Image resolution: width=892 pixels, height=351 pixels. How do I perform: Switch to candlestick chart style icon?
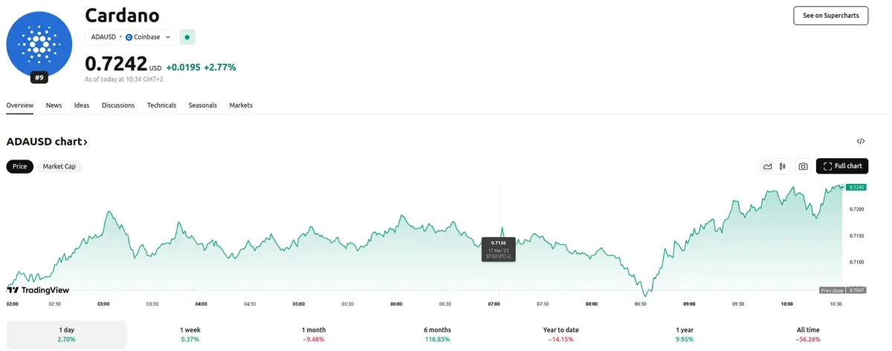783,166
